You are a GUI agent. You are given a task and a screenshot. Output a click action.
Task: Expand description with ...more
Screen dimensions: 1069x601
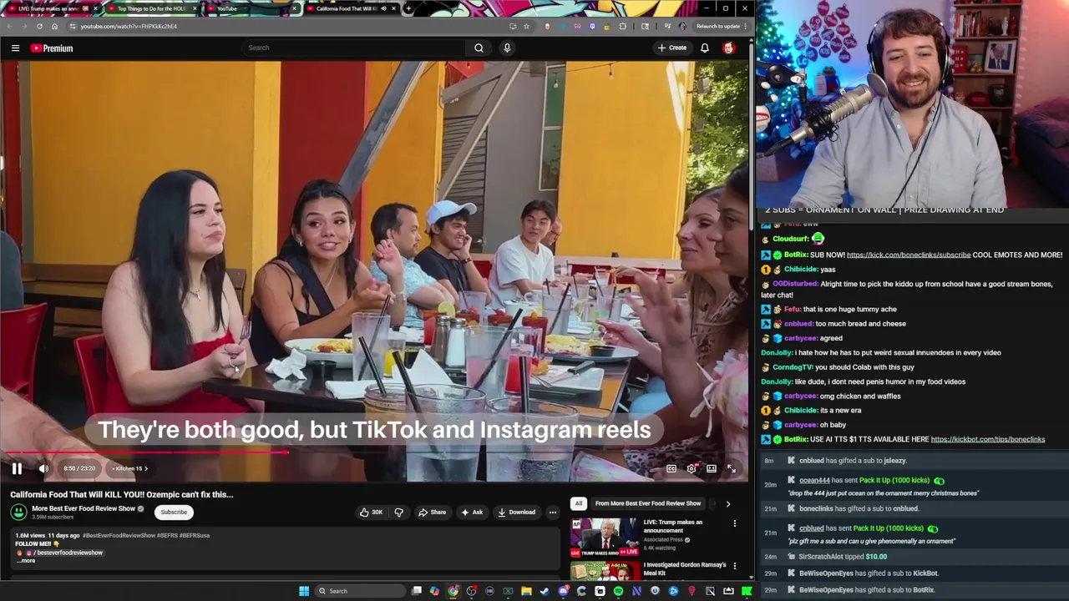coord(27,560)
